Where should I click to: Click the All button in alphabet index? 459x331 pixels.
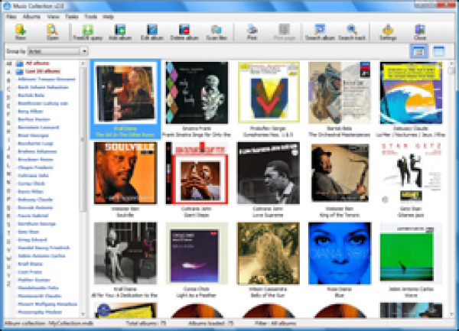click(x=8, y=63)
